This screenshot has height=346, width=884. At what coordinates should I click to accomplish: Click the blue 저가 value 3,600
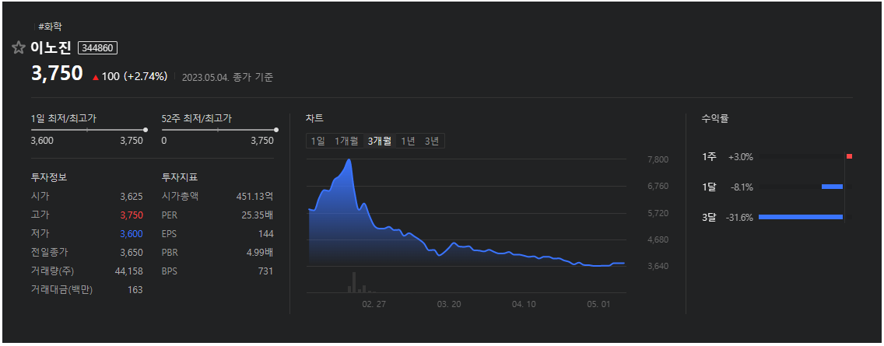click(132, 234)
